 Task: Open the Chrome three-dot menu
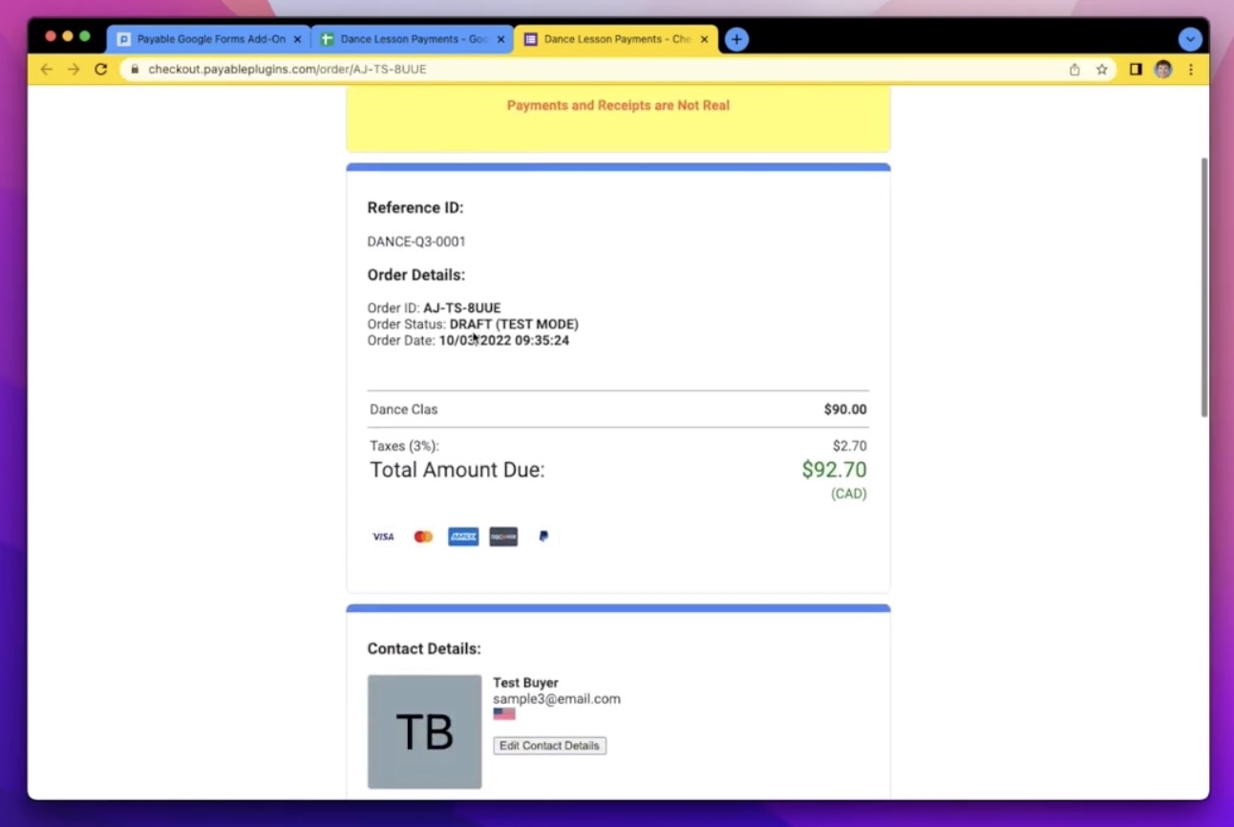[x=1190, y=69]
